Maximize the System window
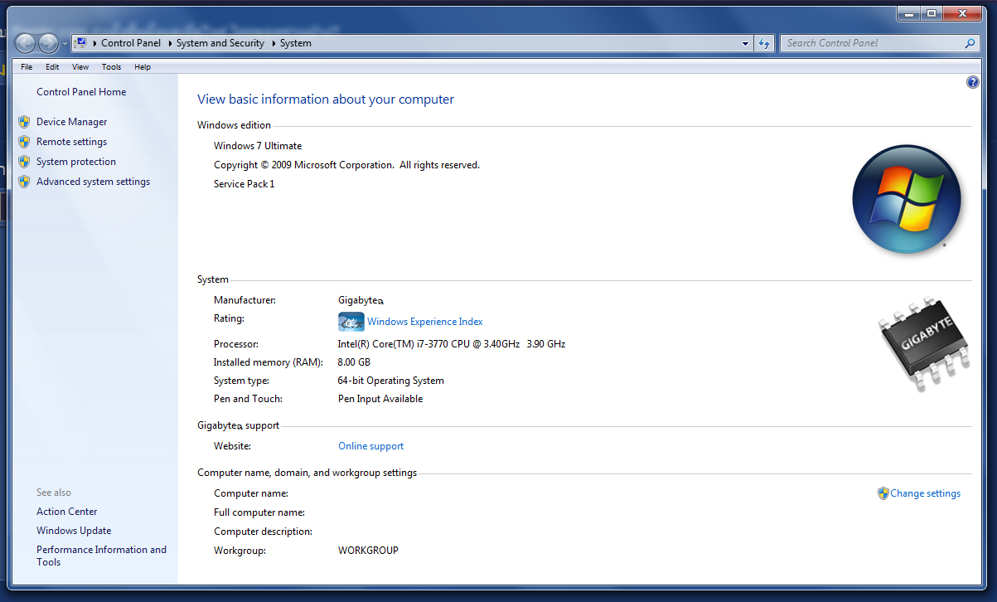Image resolution: width=997 pixels, height=602 pixels. [932, 13]
